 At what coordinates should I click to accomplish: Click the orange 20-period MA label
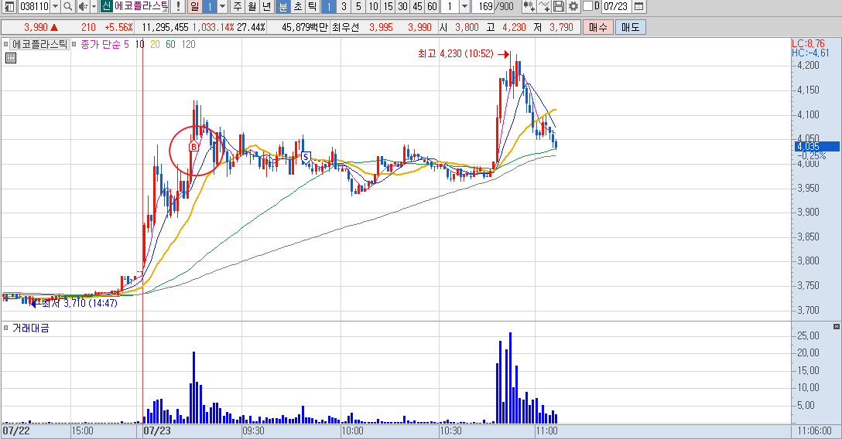155,45
